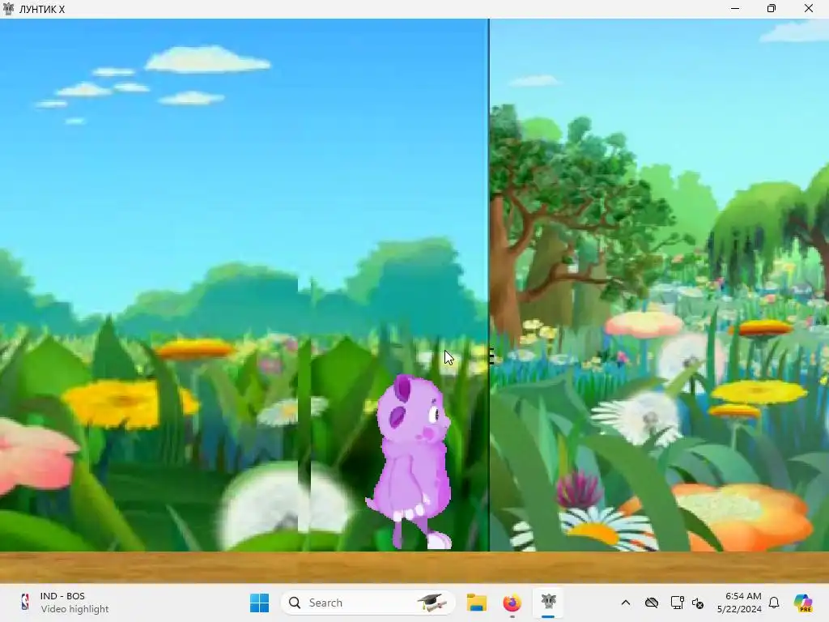Open the IND - BOS video highlight widget
Screen dimensions: 829x622
pos(66,603)
